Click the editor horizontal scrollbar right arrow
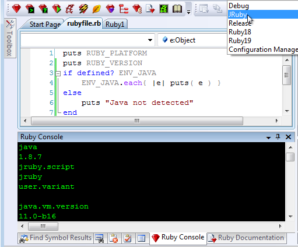This screenshot has width=298, height=247. tap(277, 121)
